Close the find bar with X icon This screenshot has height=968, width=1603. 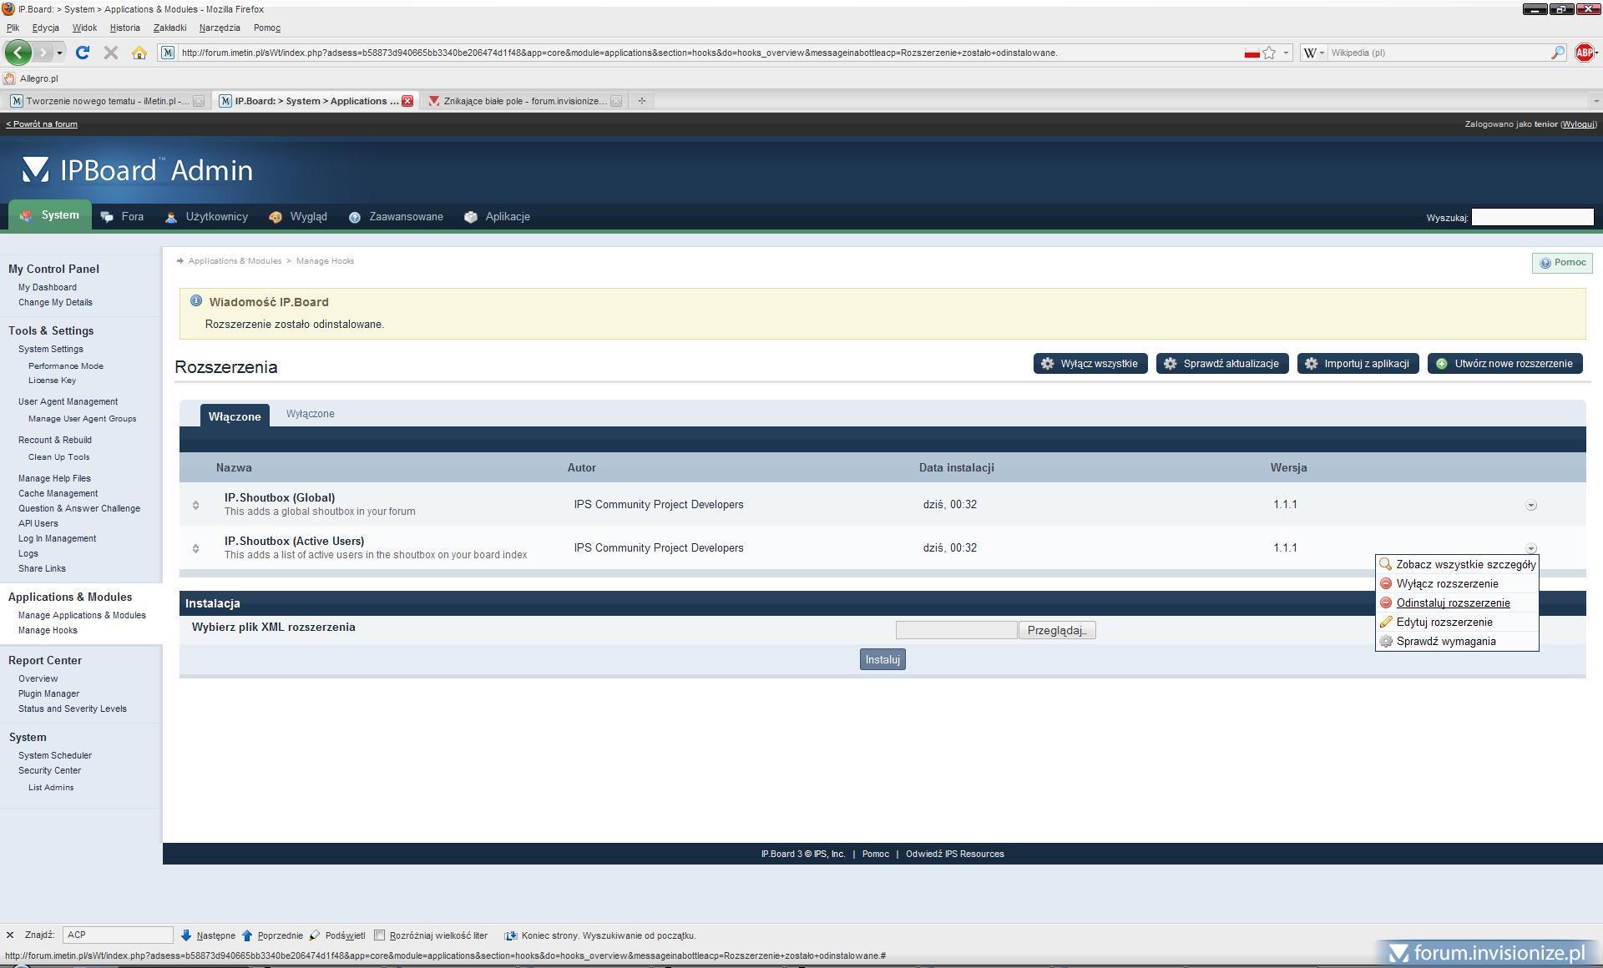point(10,935)
